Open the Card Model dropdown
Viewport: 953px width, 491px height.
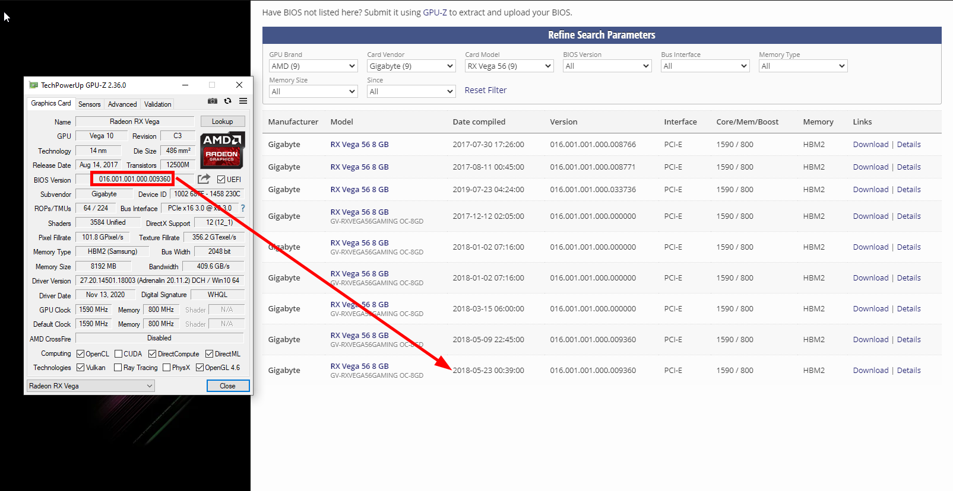pos(509,66)
